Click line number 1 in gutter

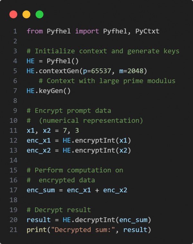pyautogui.click(x=15, y=31)
